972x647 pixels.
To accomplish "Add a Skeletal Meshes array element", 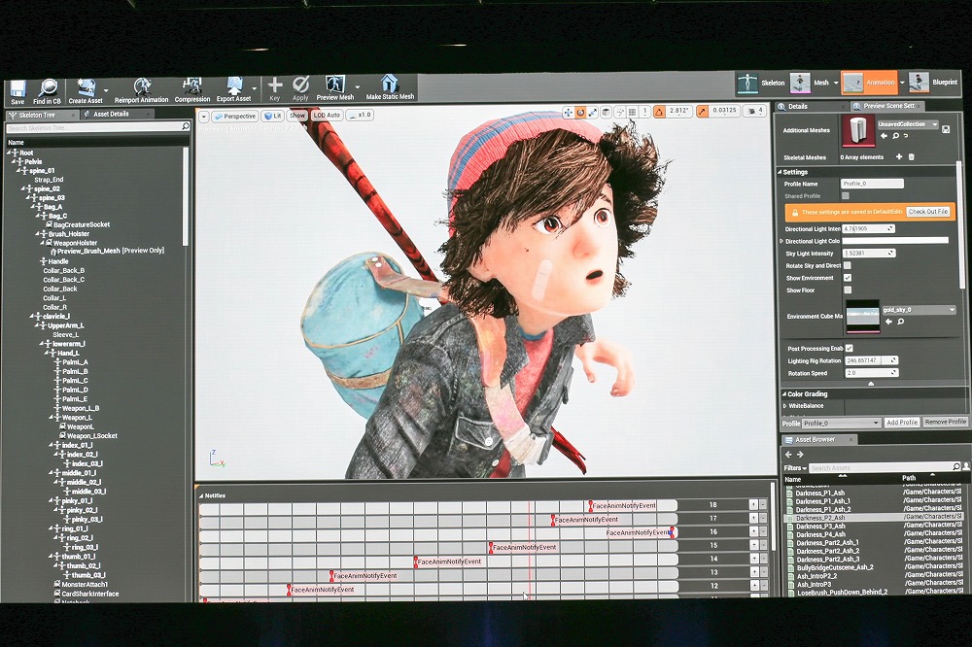I will pos(899,156).
